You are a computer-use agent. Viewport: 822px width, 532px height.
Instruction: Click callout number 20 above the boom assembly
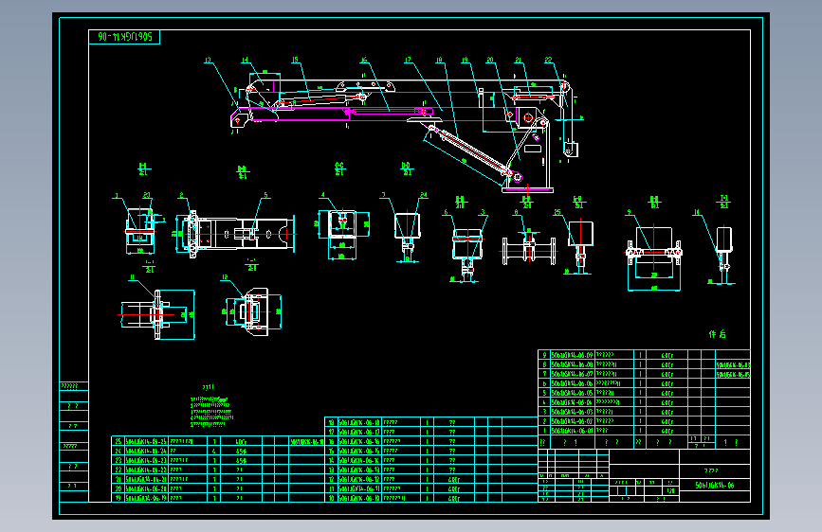pos(489,61)
